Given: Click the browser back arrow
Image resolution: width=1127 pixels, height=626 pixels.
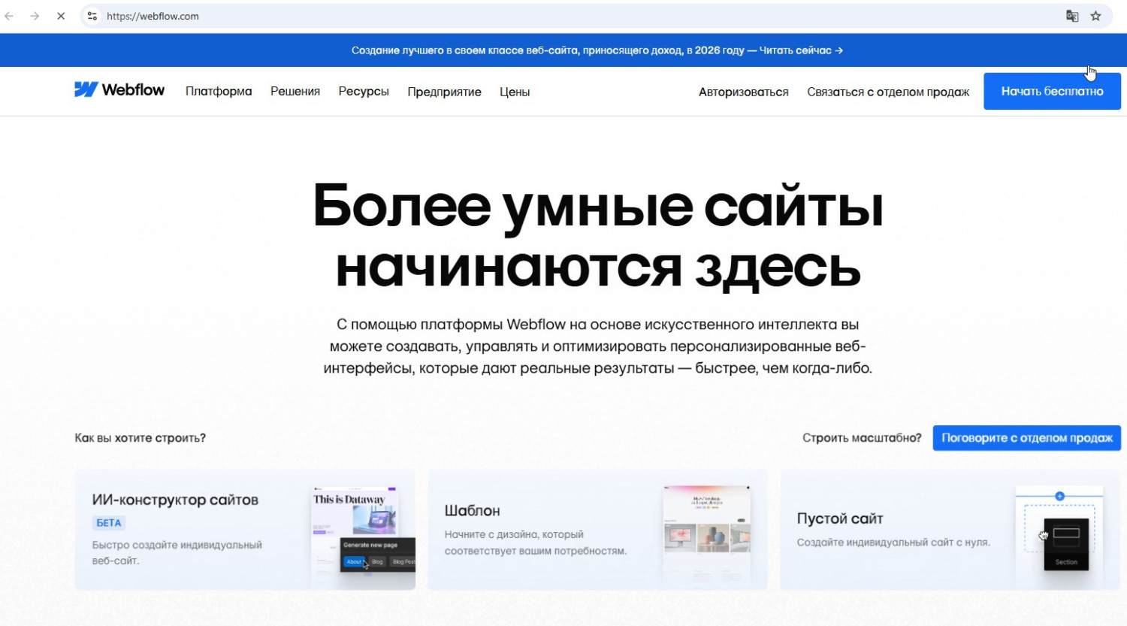Looking at the screenshot, I should coord(10,16).
